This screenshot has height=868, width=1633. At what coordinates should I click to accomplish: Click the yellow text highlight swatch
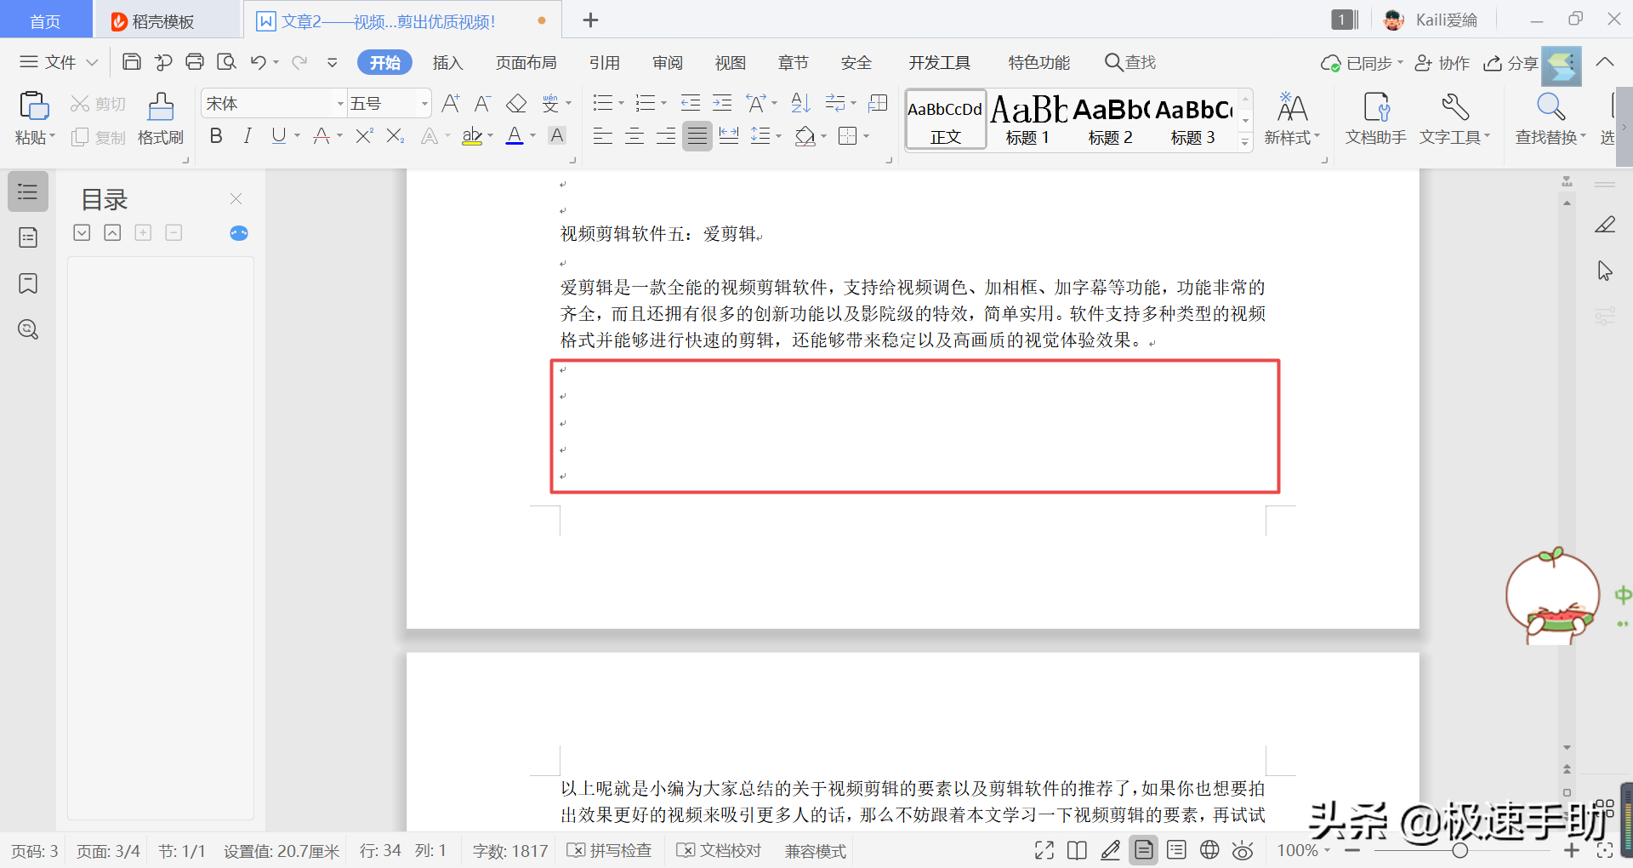click(472, 135)
